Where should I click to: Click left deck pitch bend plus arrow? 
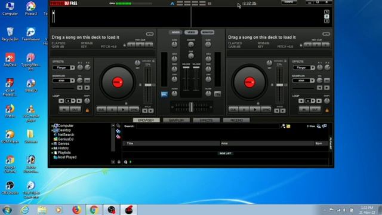tap(151, 111)
